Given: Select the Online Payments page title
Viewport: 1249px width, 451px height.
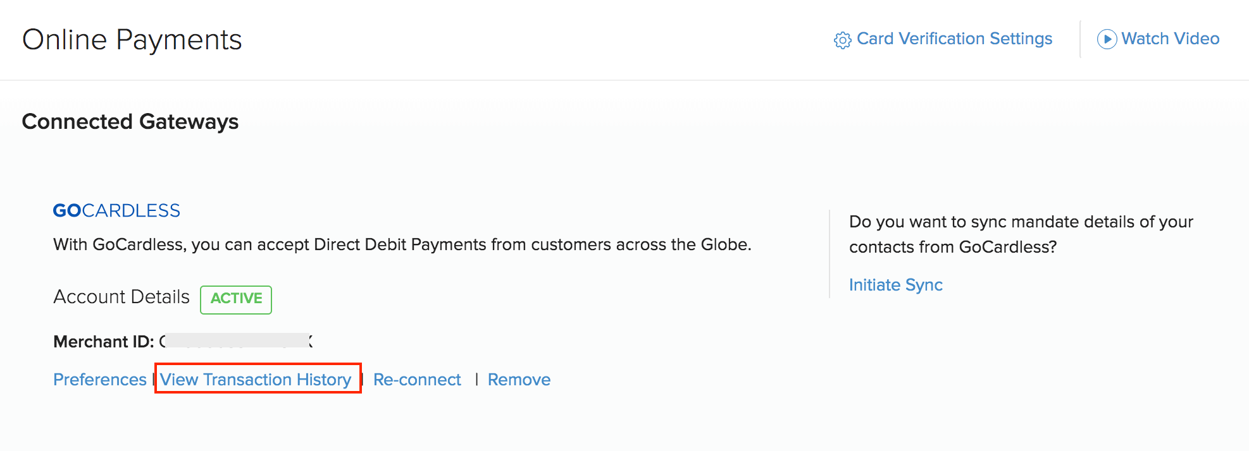Looking at the screenshot, I should pyautogui.click(x=132, y=39).
